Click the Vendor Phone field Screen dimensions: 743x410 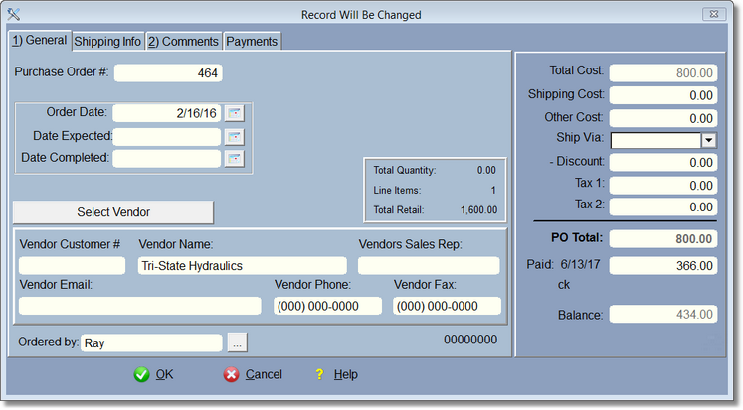click(327, 306)
